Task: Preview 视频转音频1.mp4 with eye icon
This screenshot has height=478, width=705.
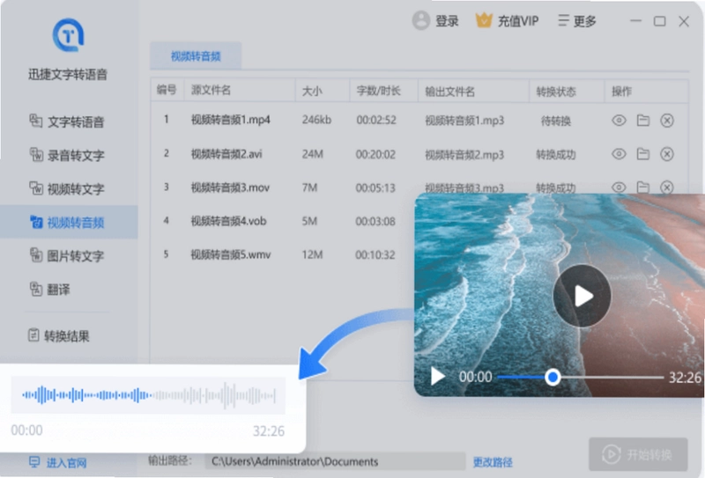Action: pos(619,121)
